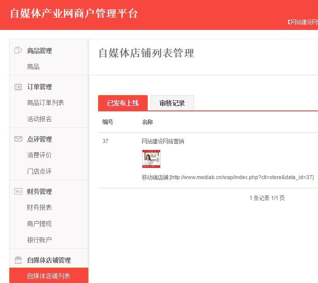
Task: Switch to the 审核记录 tab
Action: [172, 103]
